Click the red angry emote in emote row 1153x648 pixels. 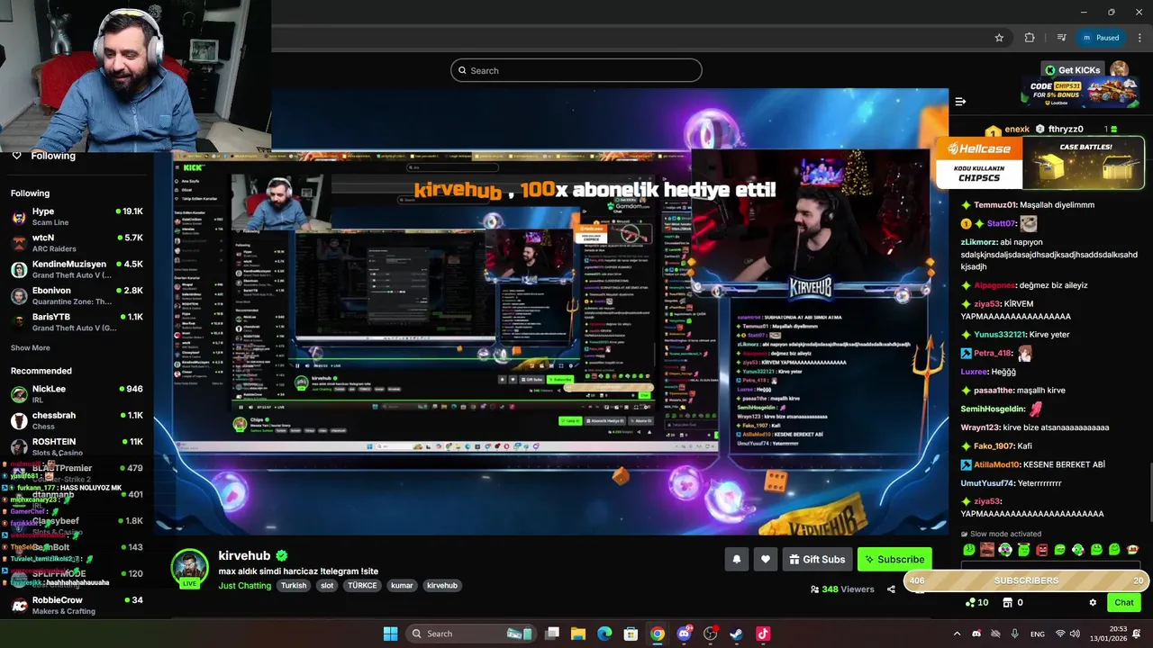click(x=1041, y=549)
